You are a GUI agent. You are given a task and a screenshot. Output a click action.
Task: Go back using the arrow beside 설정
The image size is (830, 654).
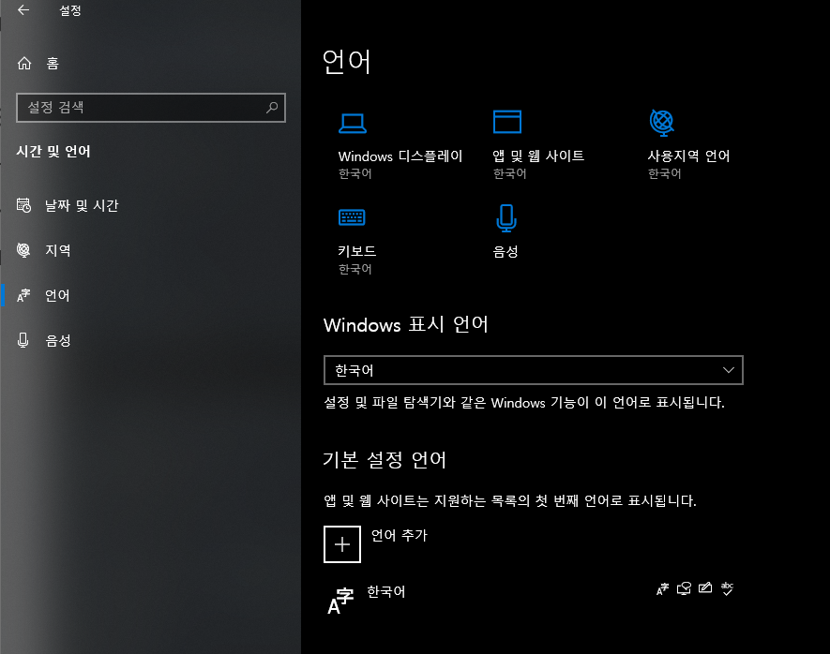point(23,10)
